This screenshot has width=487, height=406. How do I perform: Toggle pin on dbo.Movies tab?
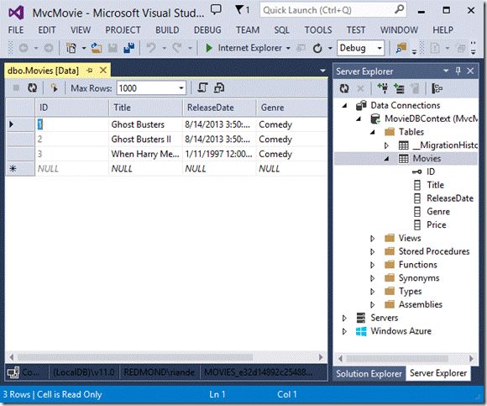(90, 71)
